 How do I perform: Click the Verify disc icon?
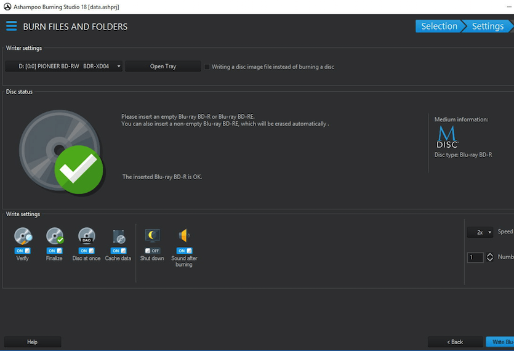pyautogui.click(x=23, y=236)
